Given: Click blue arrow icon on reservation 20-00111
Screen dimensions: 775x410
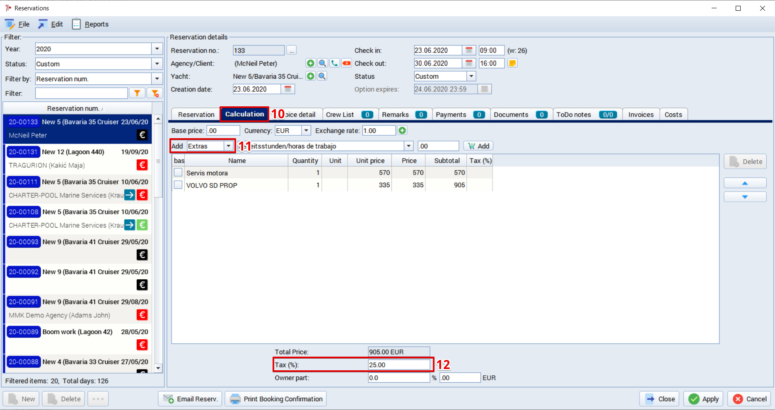Looking at the screenshot, I should coord(130,195).
